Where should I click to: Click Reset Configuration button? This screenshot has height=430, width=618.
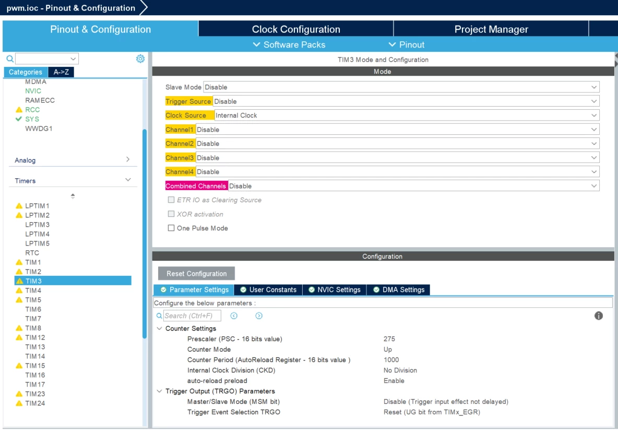point(196,273)
